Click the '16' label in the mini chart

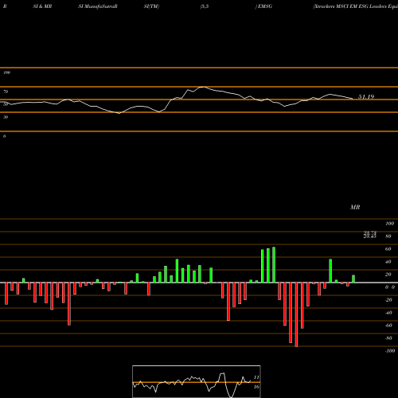tap(256, 387)
